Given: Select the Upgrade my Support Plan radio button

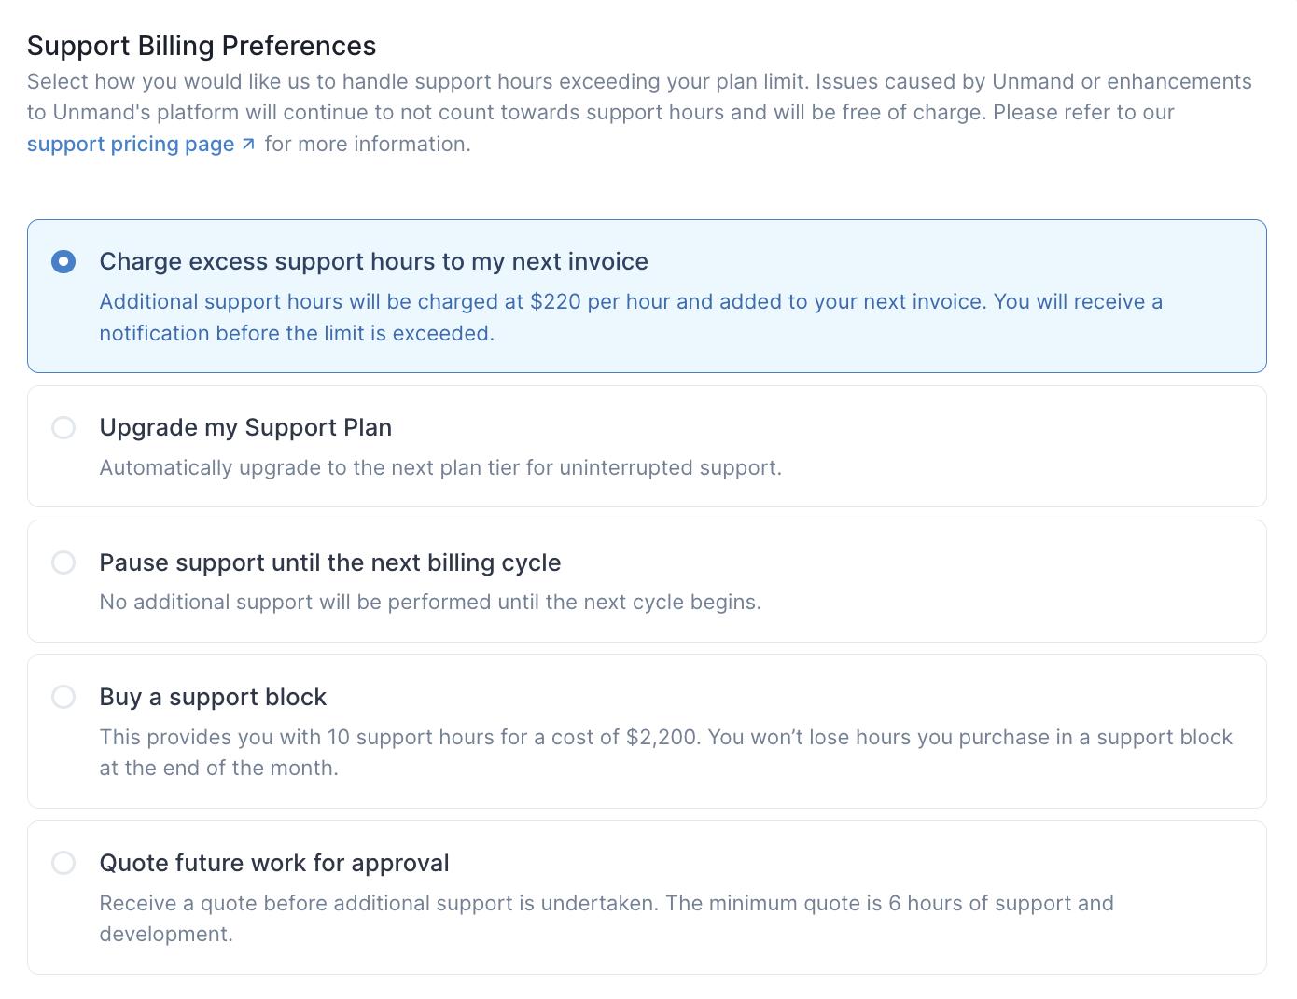Looking at the screenshot, I should [63, 428].
